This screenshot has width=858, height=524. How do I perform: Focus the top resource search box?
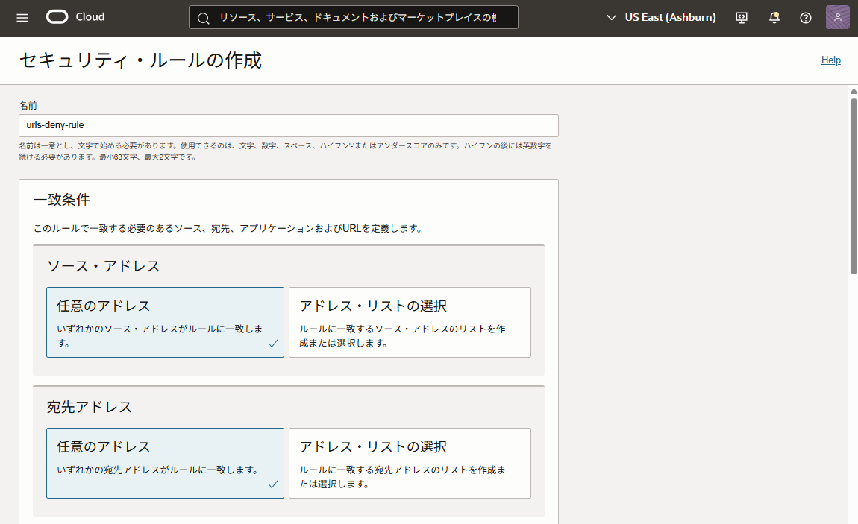pos(358,18)
